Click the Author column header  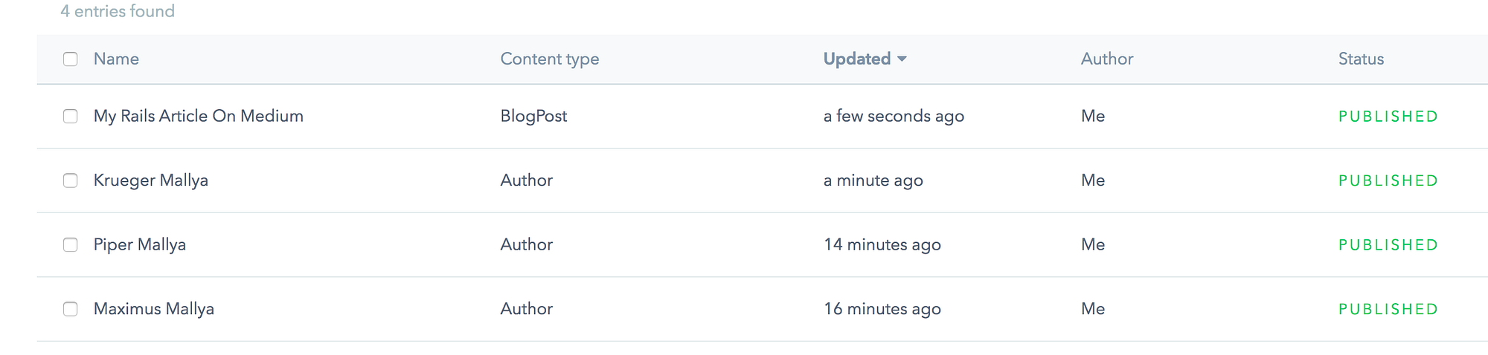click(1106, 59)
